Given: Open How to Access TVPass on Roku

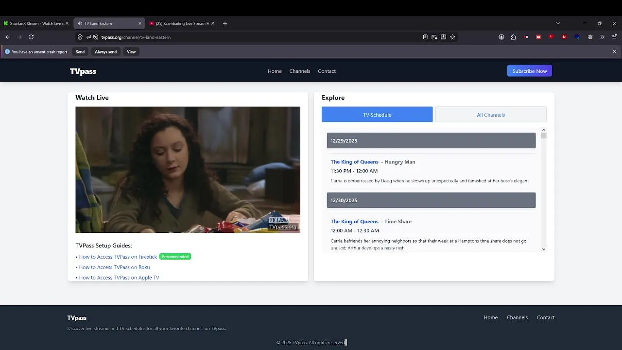Looking at the screenshot, I should point(114,267).
